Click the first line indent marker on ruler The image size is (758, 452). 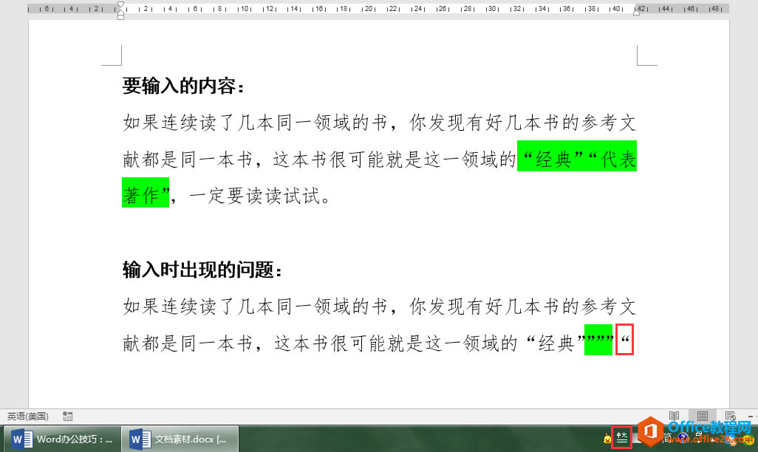pyautogui.click(x=121, y=5)
